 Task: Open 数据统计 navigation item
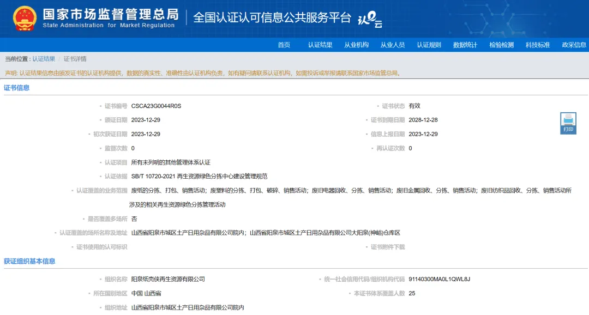pos(465,45)
